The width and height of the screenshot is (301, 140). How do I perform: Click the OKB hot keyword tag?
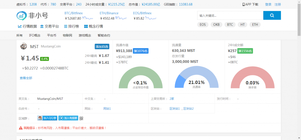tap(216, 25)
